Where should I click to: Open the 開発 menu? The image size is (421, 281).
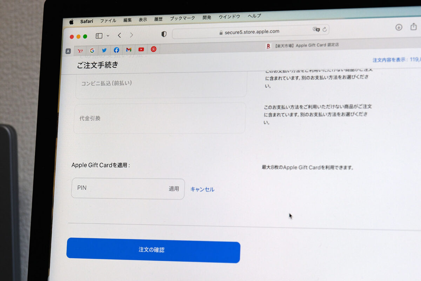(x=207, y=18)
